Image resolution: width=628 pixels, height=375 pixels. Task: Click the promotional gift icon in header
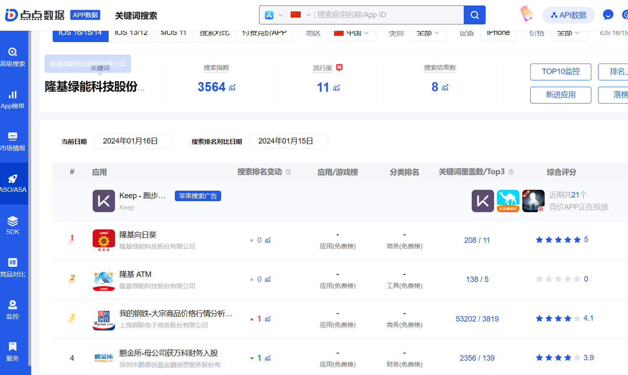pos(526,13)
